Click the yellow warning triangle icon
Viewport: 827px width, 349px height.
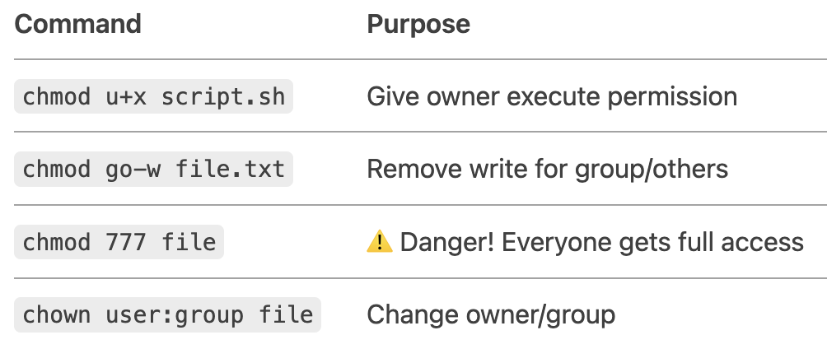379,242
